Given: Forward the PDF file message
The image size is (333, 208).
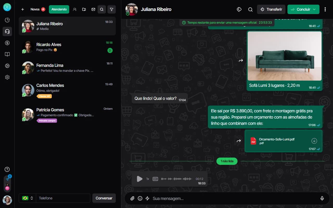Looking at the screenshot, I should coord(239,141).
